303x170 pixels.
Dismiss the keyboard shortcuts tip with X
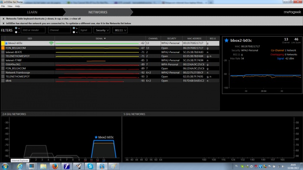tap(3, 19)
